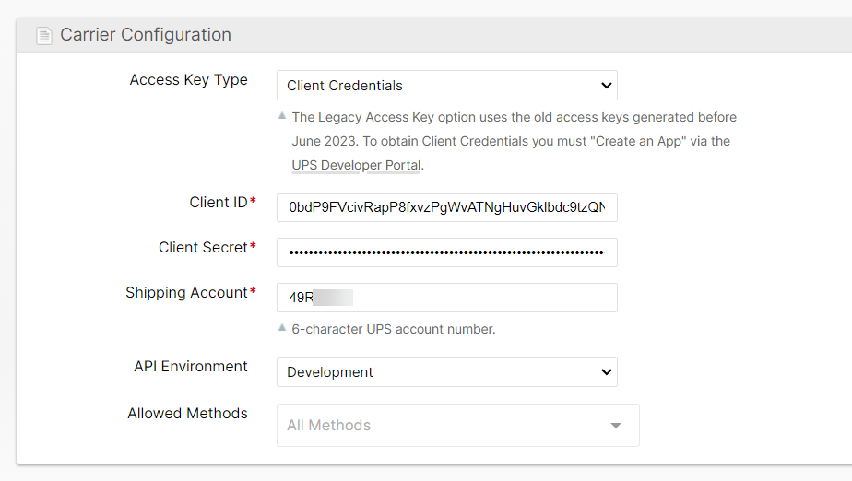Click the API Environment label
Viewport: 852px width, 481px height.
click(x=191, y=367)
